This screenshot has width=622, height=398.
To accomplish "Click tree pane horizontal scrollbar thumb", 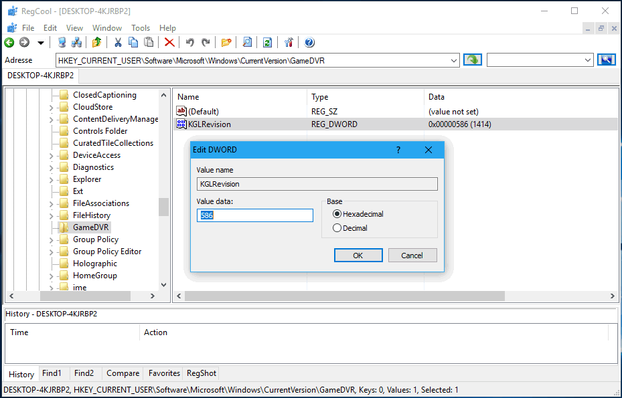I will click(85, 296).
